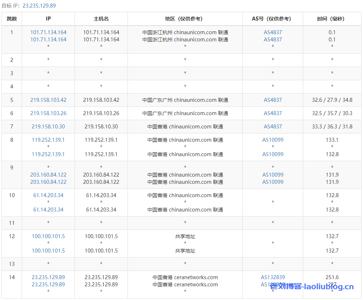The height and width of the screenshot is (300, 363).
Task: Open first 203.160.84.122 IP link in hop 9
Action: [x=48, y=175]
